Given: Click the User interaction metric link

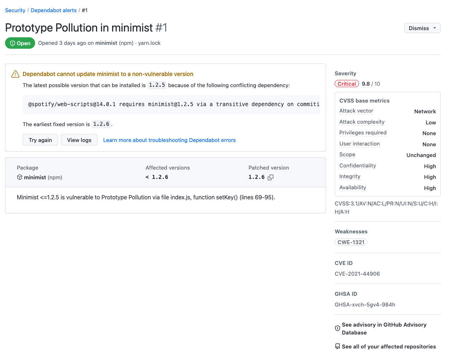Looking at the screenshot, I should click(359, 144).
